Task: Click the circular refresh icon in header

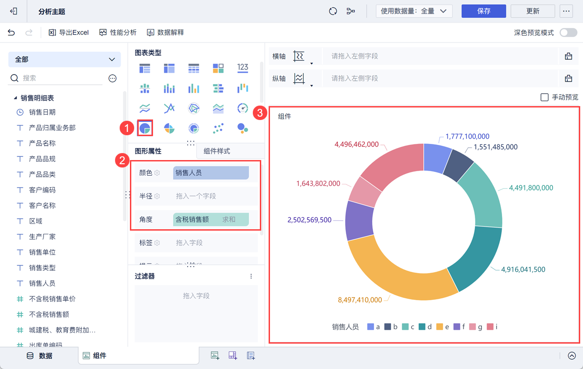Action: point(333,11)
